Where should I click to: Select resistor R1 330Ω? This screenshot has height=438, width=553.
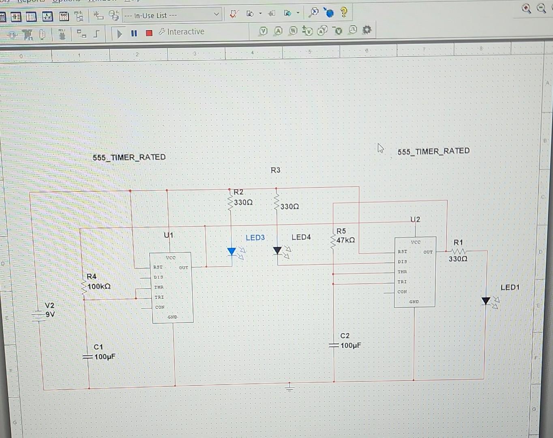click(459, 251)
